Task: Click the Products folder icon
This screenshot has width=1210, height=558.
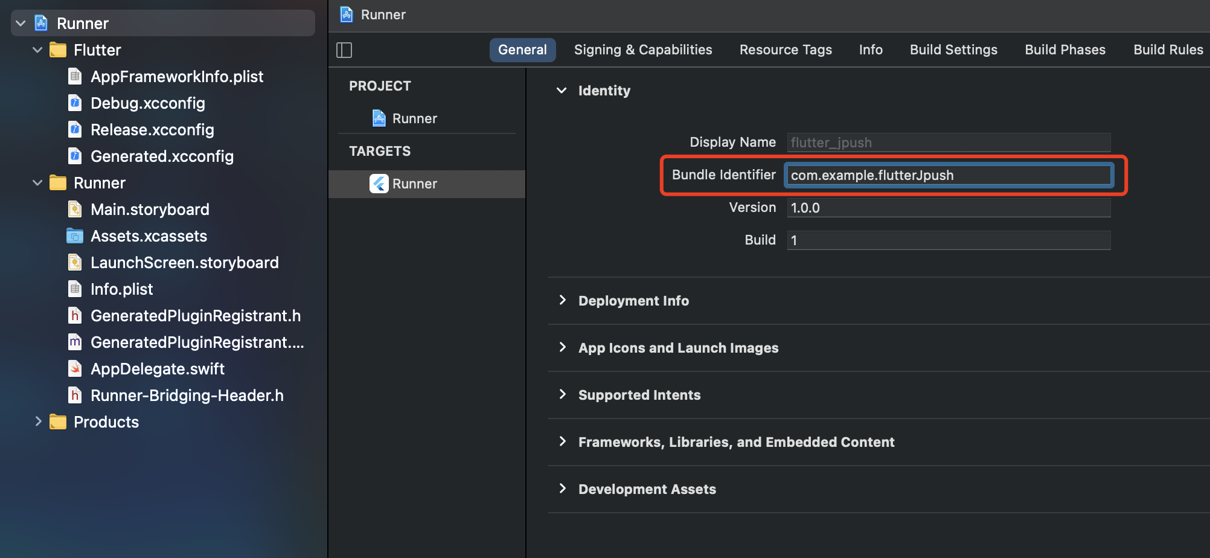Action: (58, 422)
